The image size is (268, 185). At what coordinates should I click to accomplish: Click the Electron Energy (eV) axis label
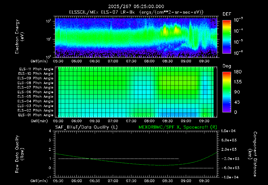[x=19, y=37]
